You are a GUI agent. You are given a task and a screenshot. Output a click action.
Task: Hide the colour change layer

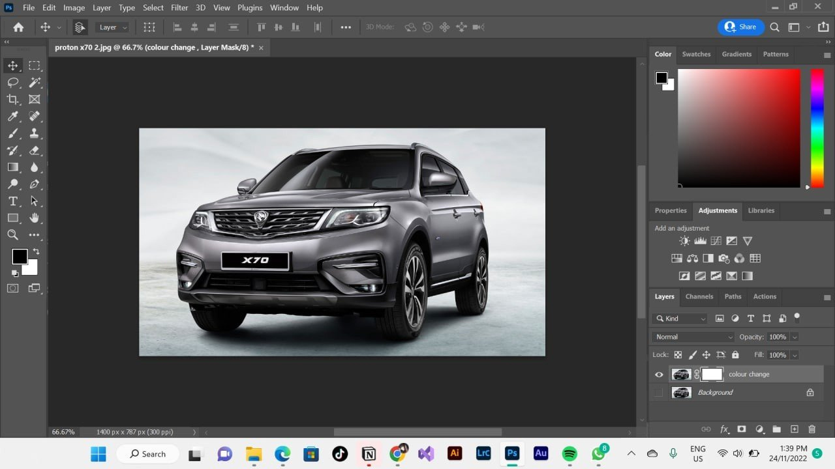pos(659,375)
